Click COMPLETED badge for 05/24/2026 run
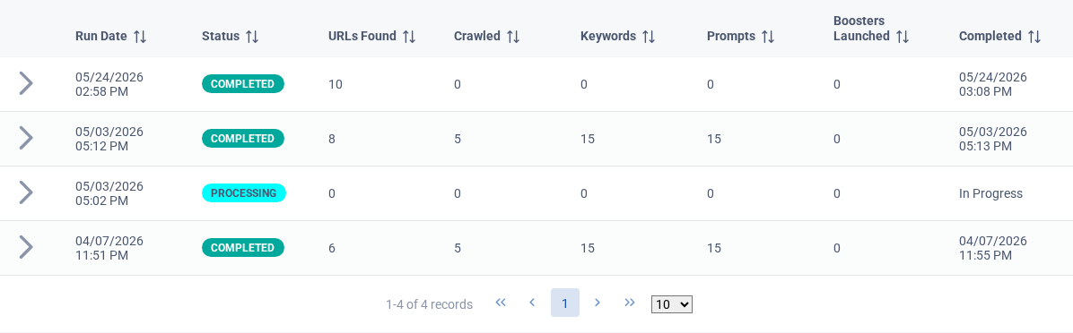The width and height of the screenshot is (1073, 333). 243,84
